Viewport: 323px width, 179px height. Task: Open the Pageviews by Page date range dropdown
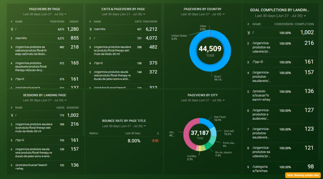[45, 15]
